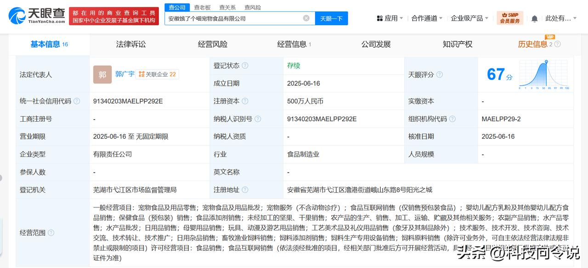Click help icon beside 经营范围
Image resolution: width=588 pixels, height=268 pixels.
51,233
